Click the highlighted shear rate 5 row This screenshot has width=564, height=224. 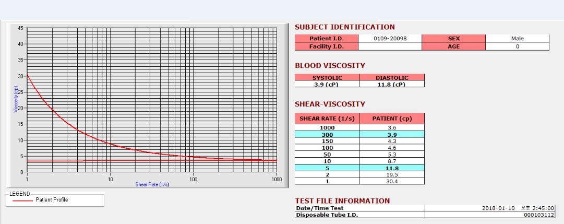pyautogui.click(x=359, y=168)
